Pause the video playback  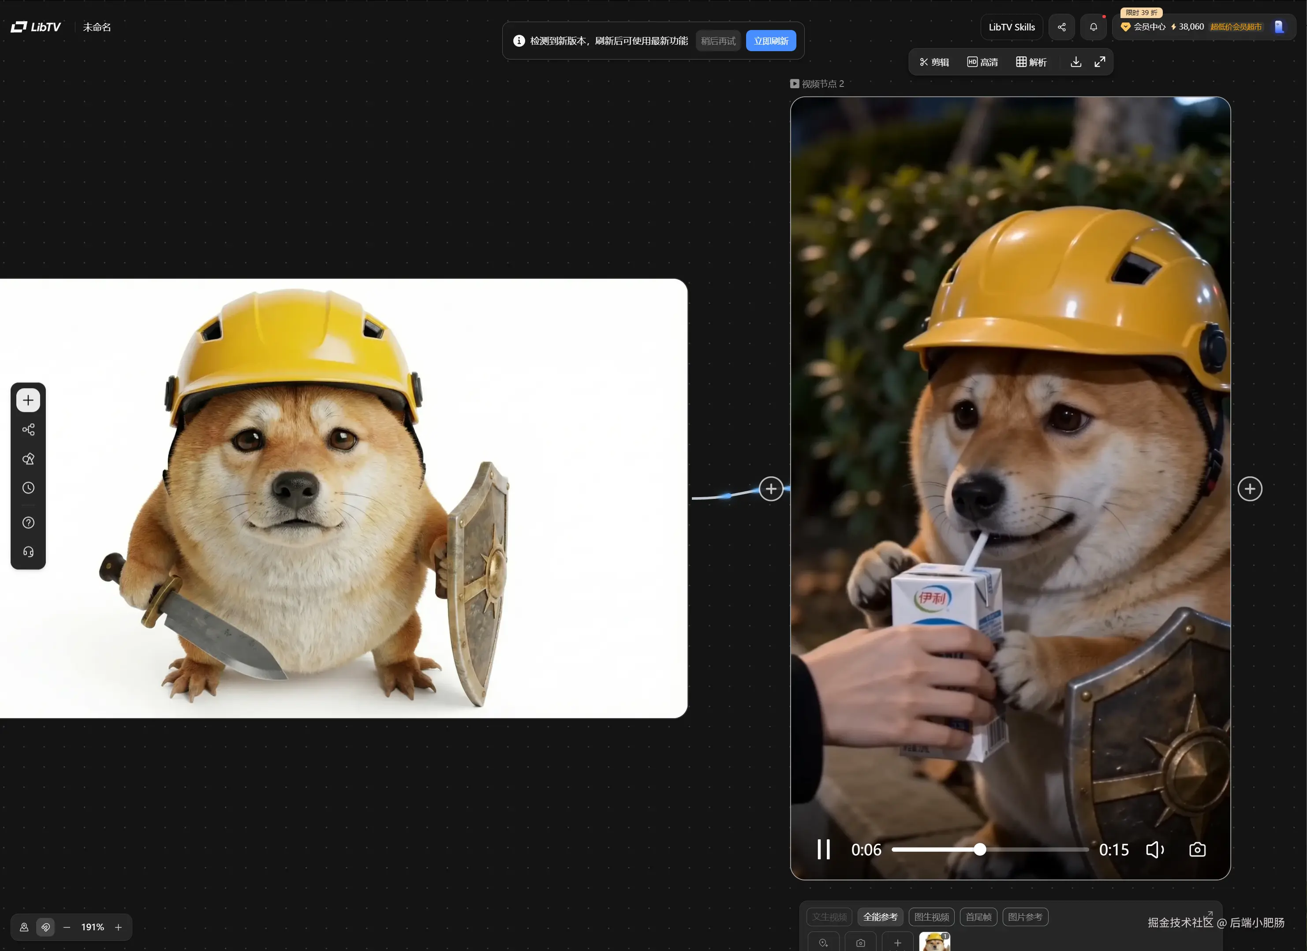(x=824, y=850)
